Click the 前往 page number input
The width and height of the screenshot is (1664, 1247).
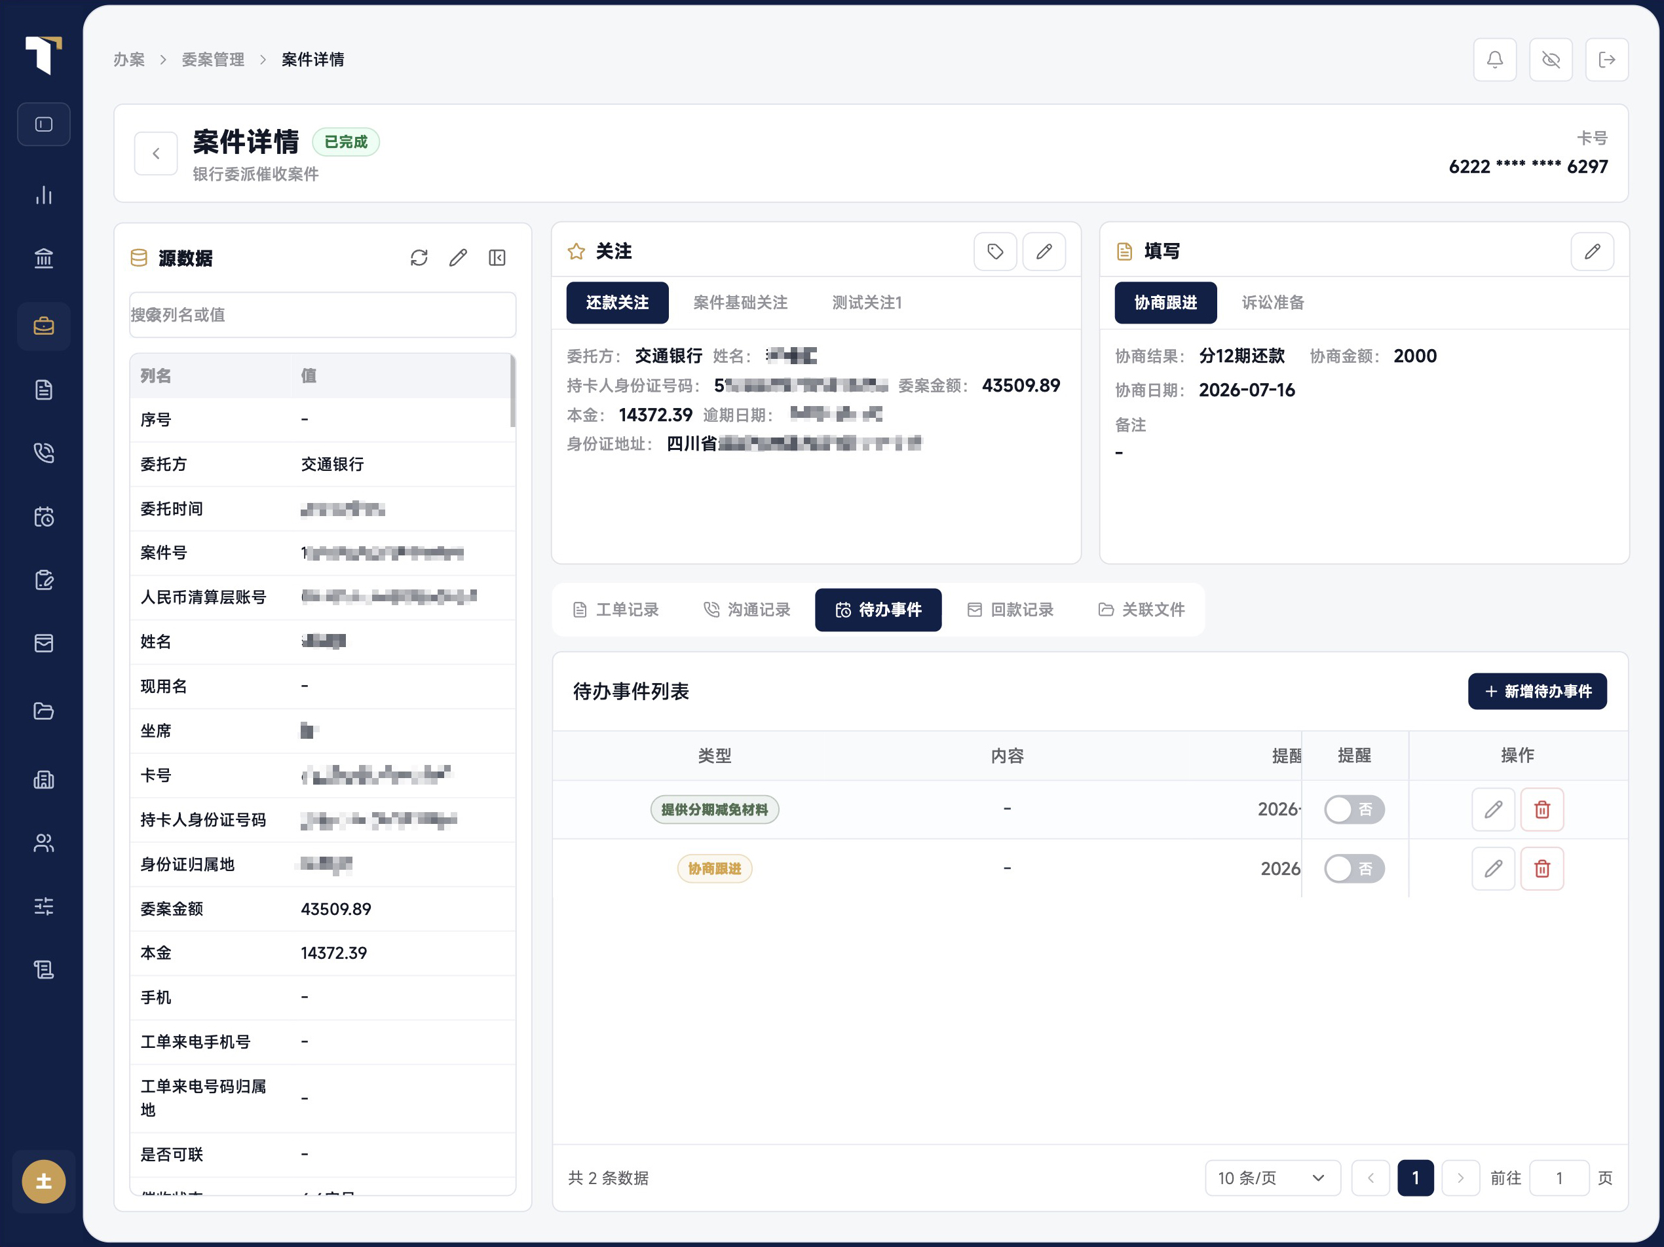click(1559, 1178)
